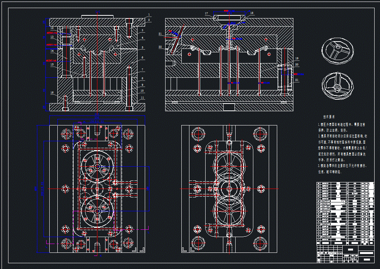Click callout number 22 label

(160, 47)
